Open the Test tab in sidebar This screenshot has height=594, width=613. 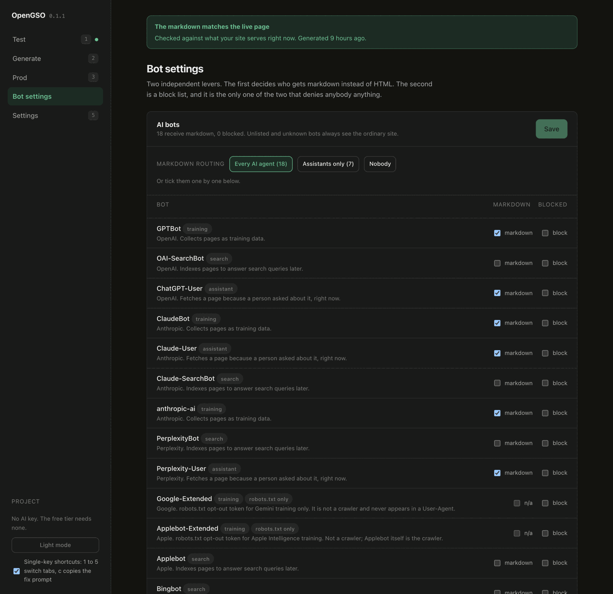[x=55, y=39]
